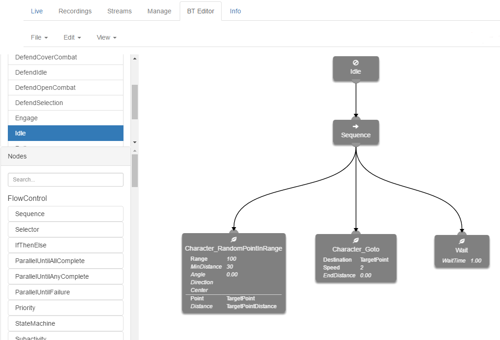Screen dimensions: 500x340
Task: Open the Edit dropdown menu
Action: 72,37
